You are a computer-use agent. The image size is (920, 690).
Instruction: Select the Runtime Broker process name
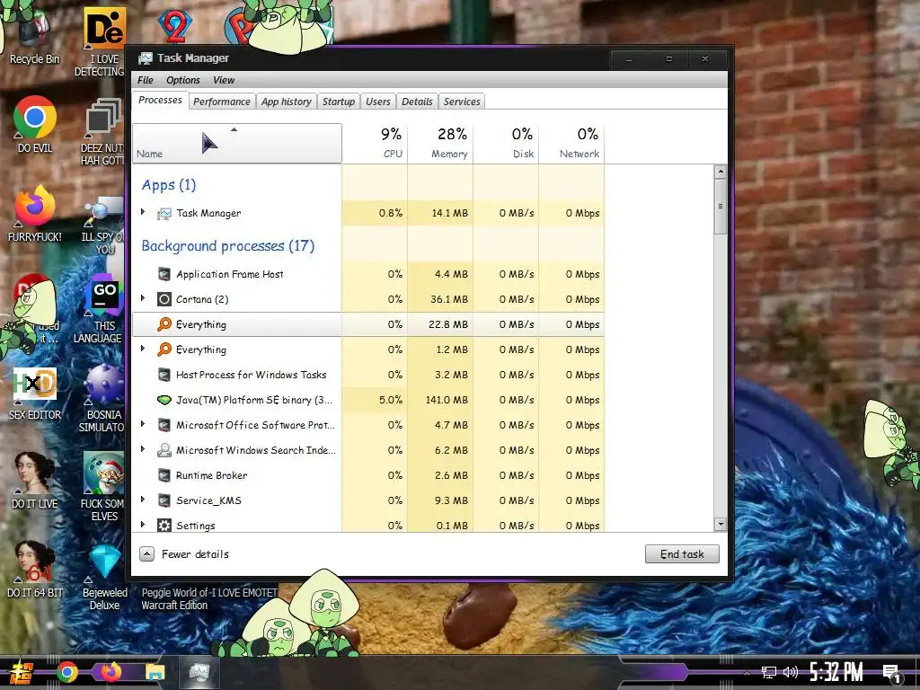(x=211, y=475)
